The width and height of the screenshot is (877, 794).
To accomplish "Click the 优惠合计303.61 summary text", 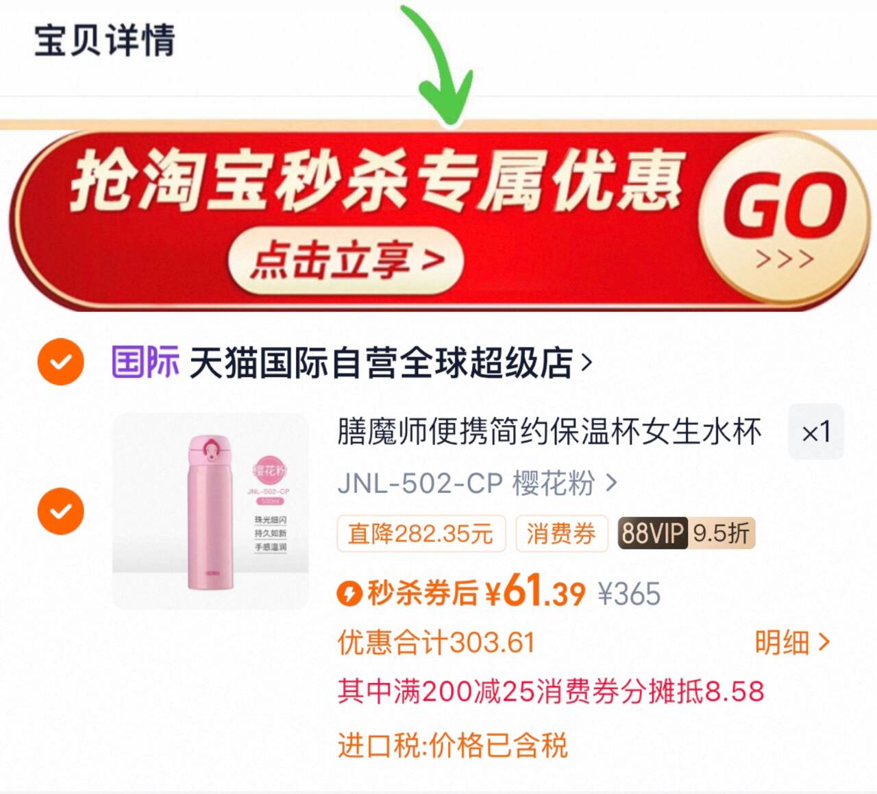I will pos(436,642).
